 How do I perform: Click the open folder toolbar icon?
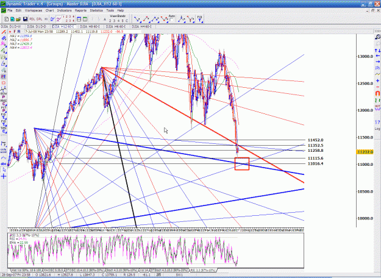18,19
